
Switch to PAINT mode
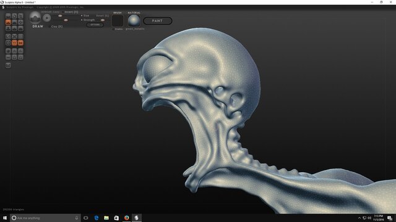(x=158, y=21)
